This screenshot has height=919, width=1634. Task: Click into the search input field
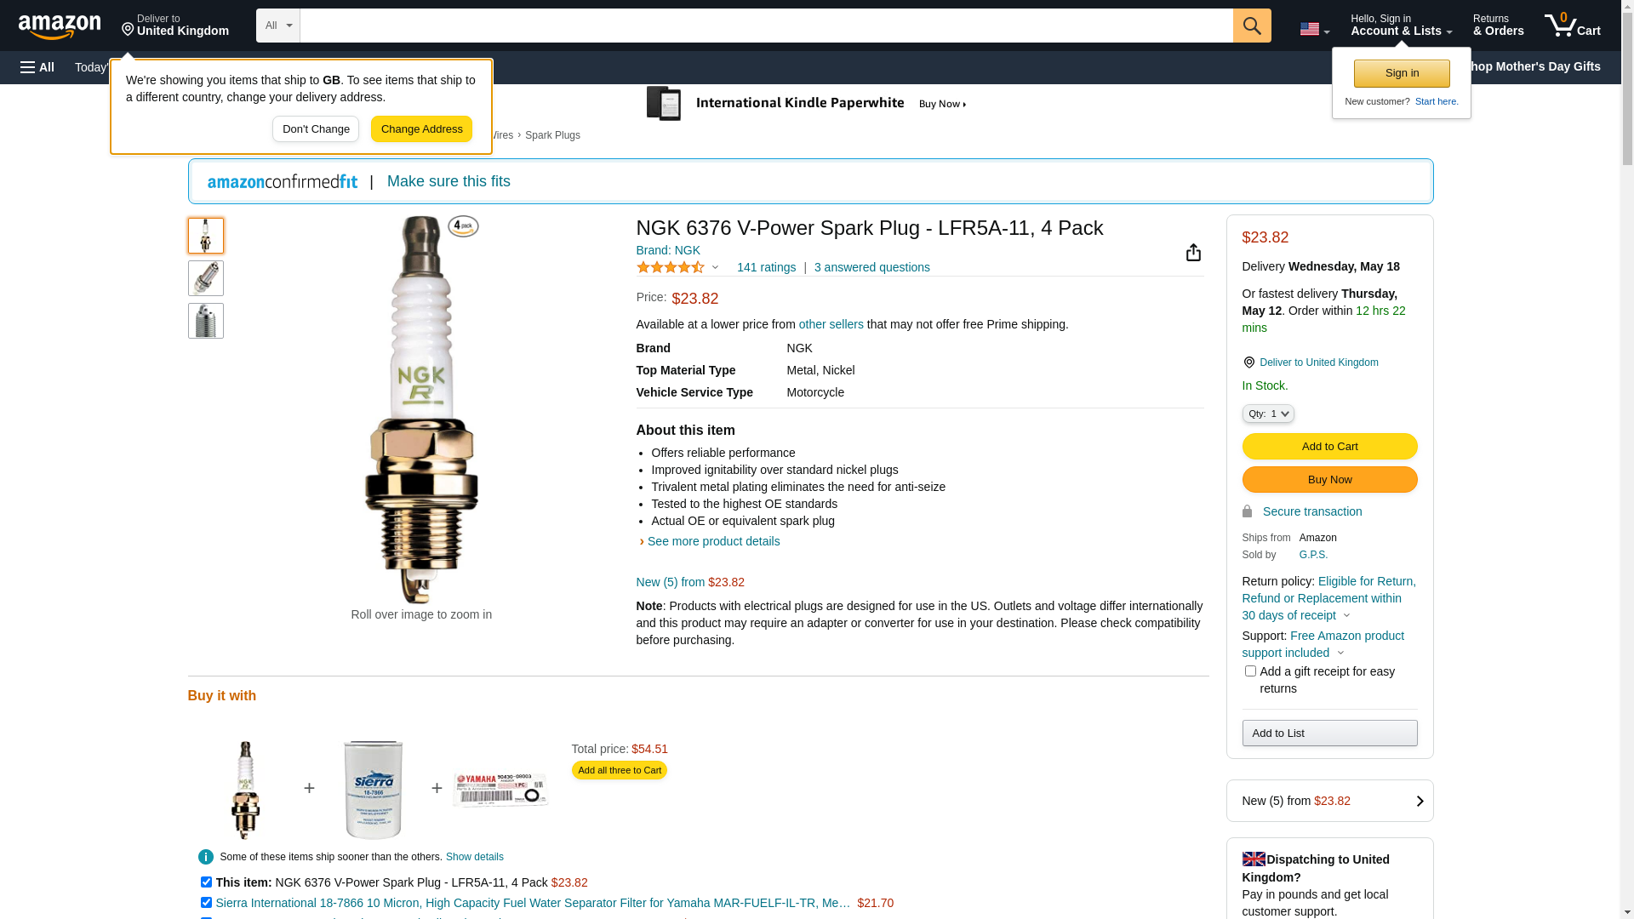click(766, 26)
